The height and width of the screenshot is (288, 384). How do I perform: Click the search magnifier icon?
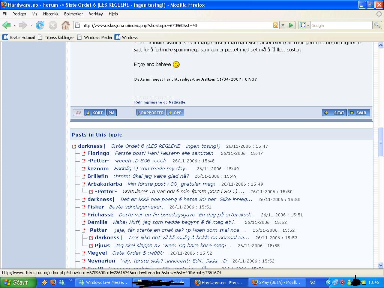pos(377,25)
